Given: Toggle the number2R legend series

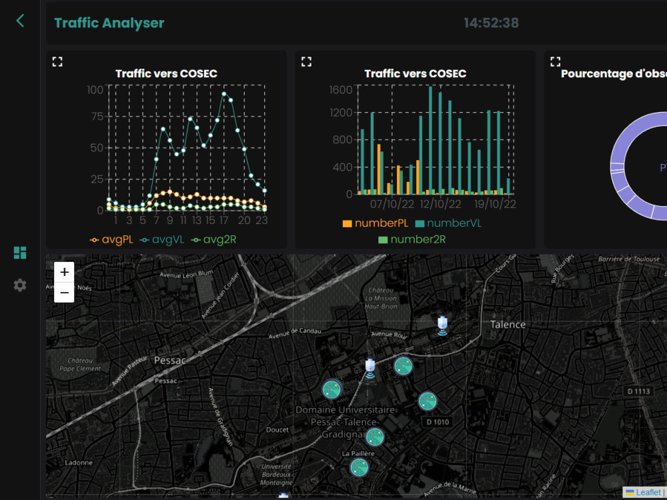Looking at the screenshot, I should (x=412, y=239).
